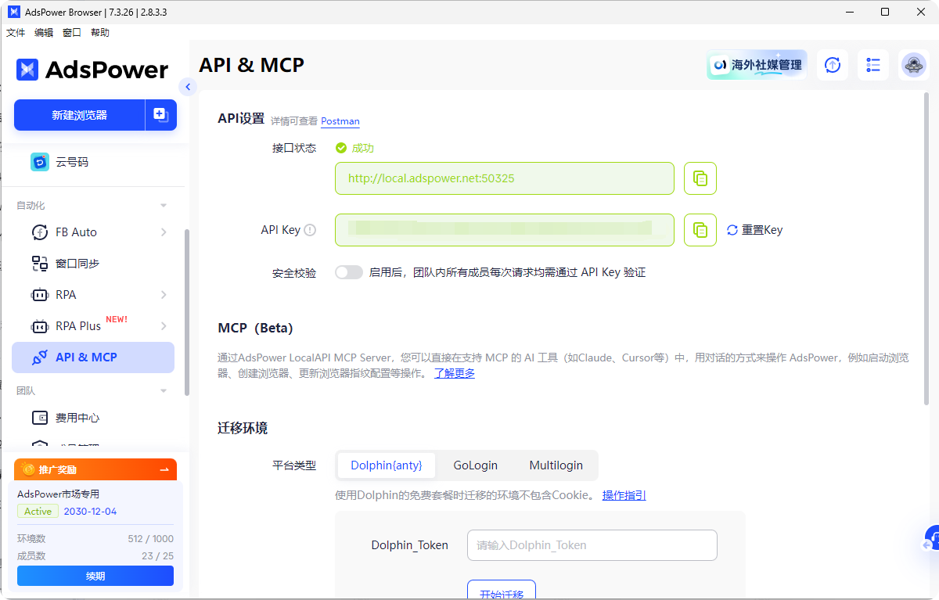Click the sidebar vertical scrollbar
The width and height of the screenshot is (939, 600).
(x=186, y=313)
